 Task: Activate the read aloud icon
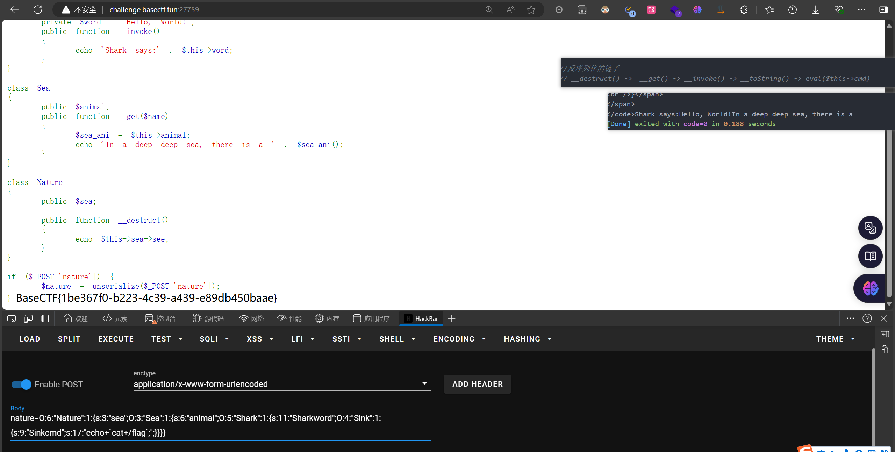click(x=510, y=9)
